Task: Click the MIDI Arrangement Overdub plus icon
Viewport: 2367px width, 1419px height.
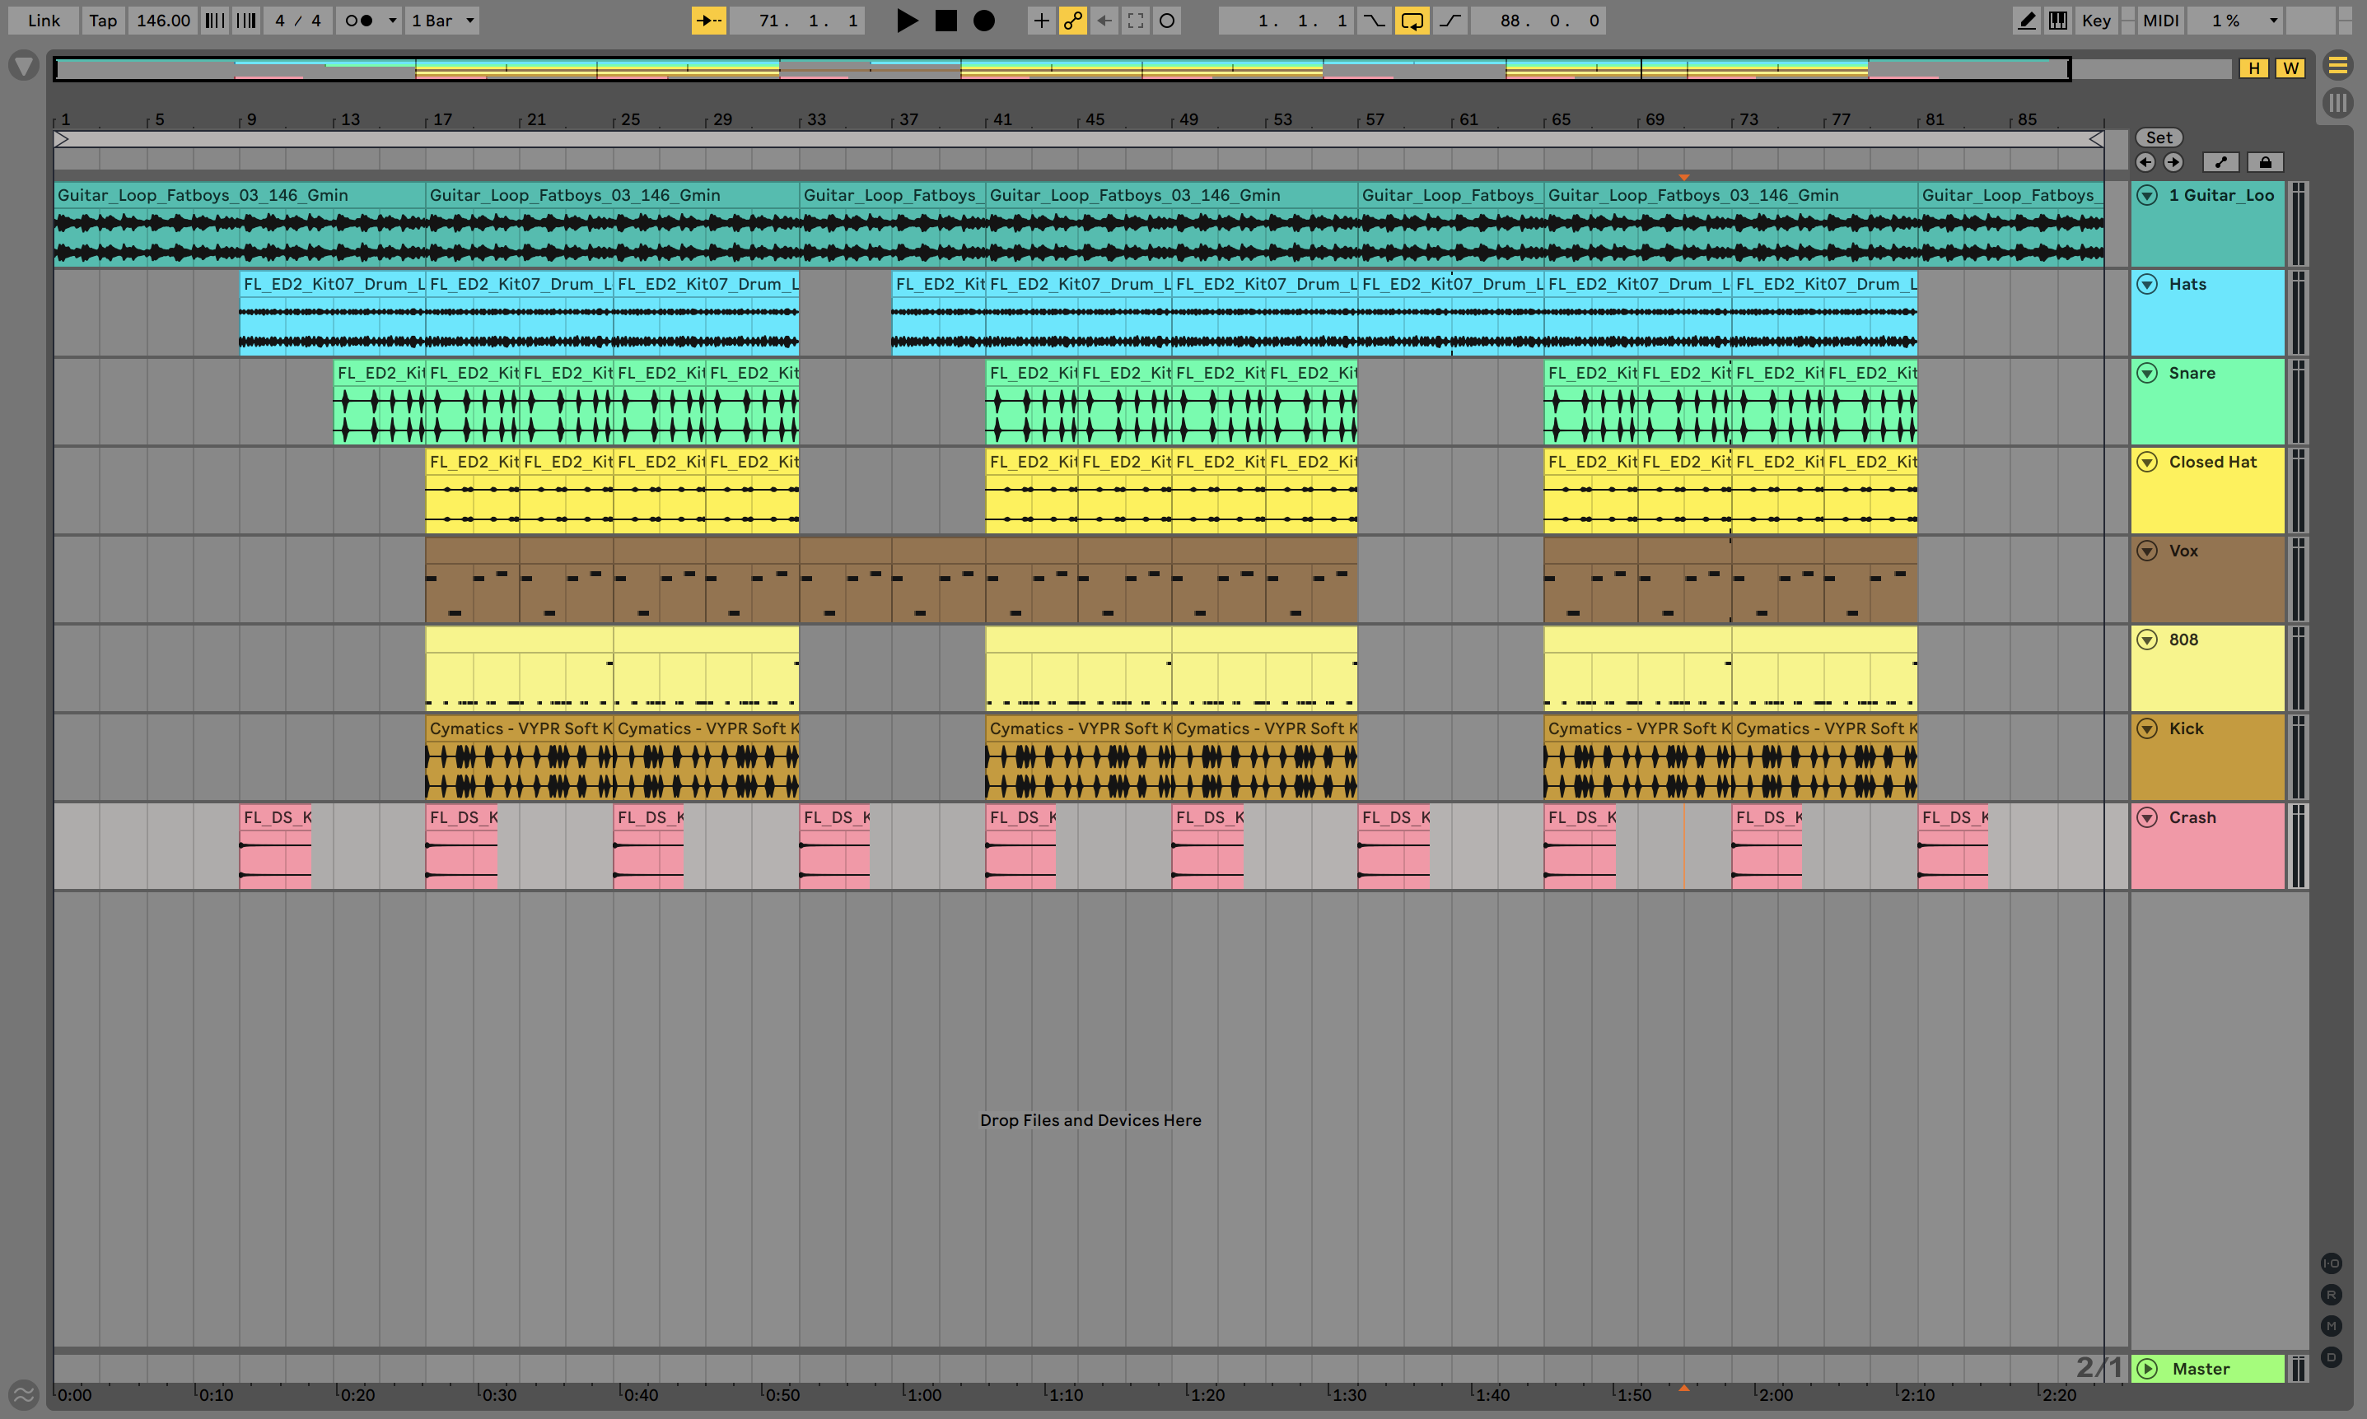Action: click(x=1041, y=20)
